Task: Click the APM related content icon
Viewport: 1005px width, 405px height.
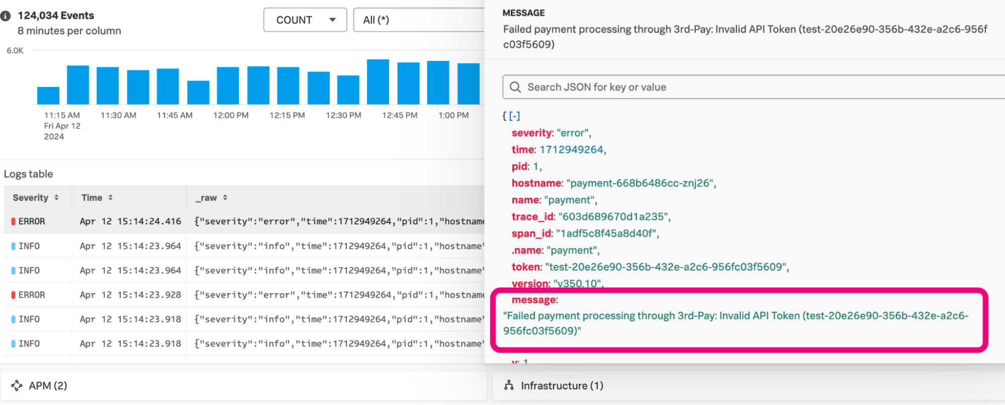Action: pyautogui.click(x=17, y=385)
